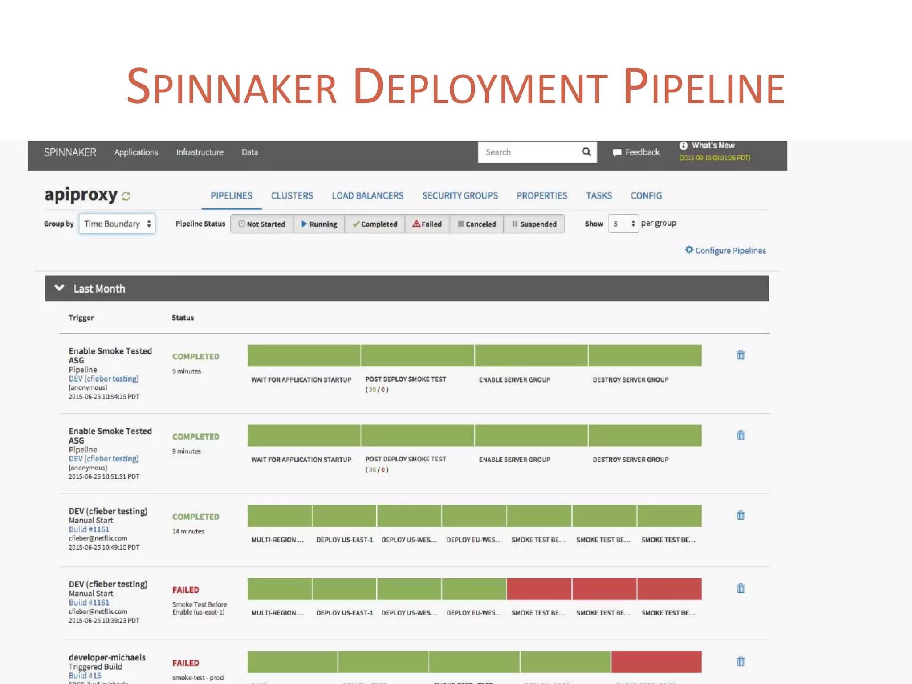Image resolution: width=912 pixels, height=684 pixels.
Task: Open the Load Balancers tab
Action: [367, 195]
